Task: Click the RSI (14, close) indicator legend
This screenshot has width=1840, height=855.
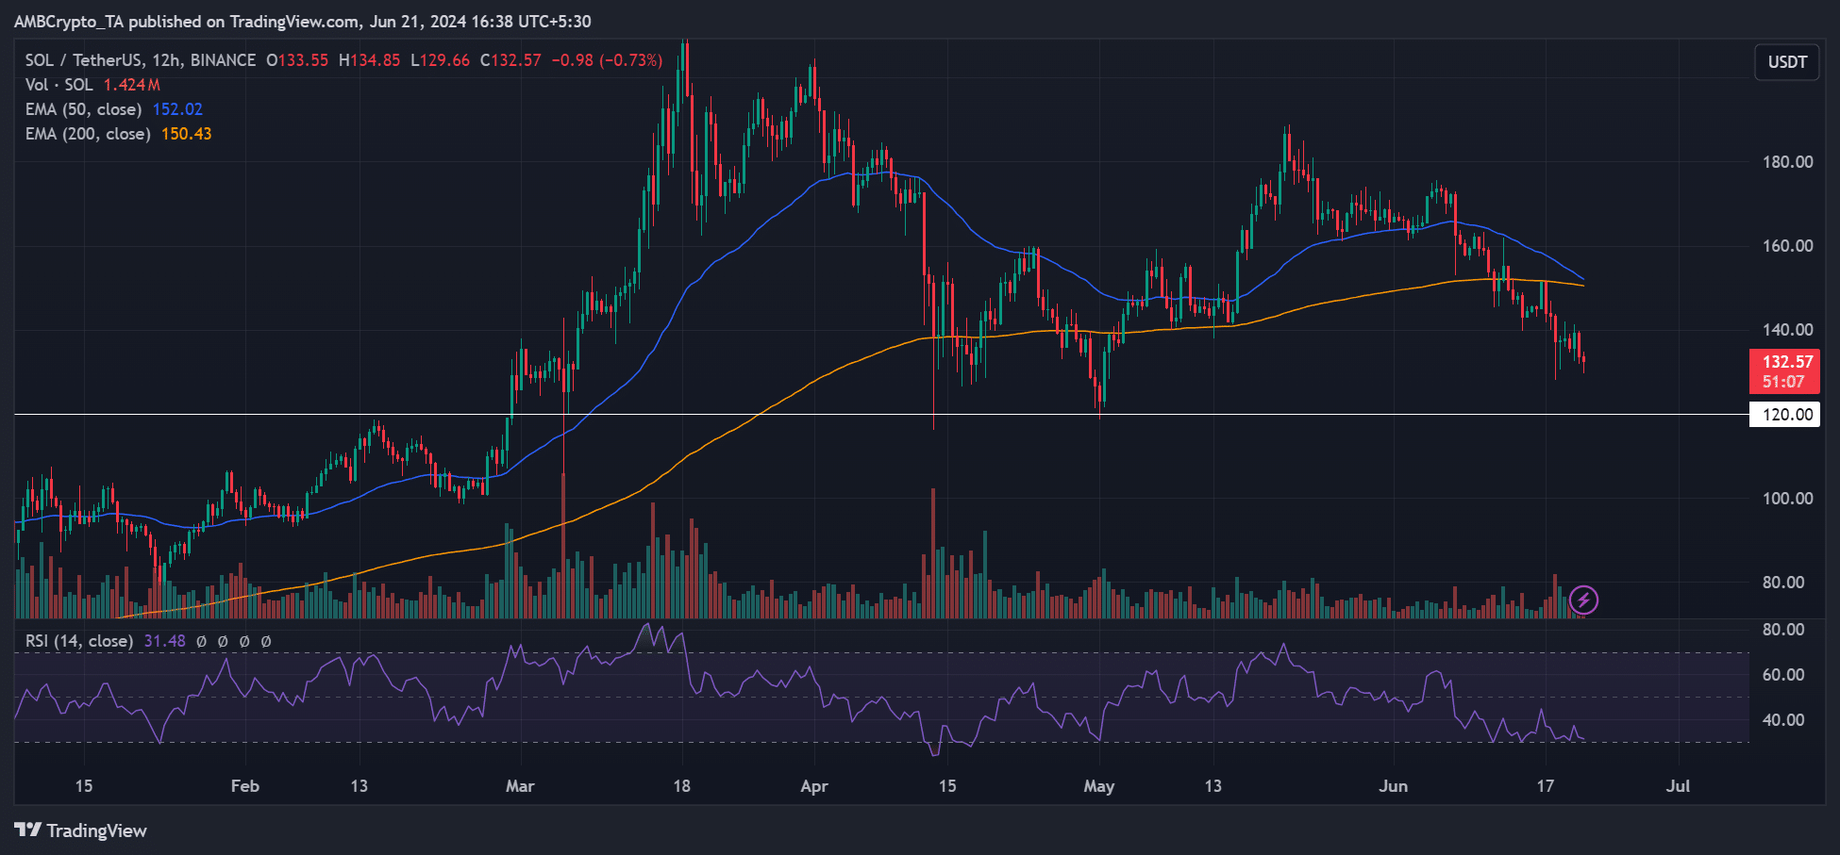Action: click(x=78, y=641)
